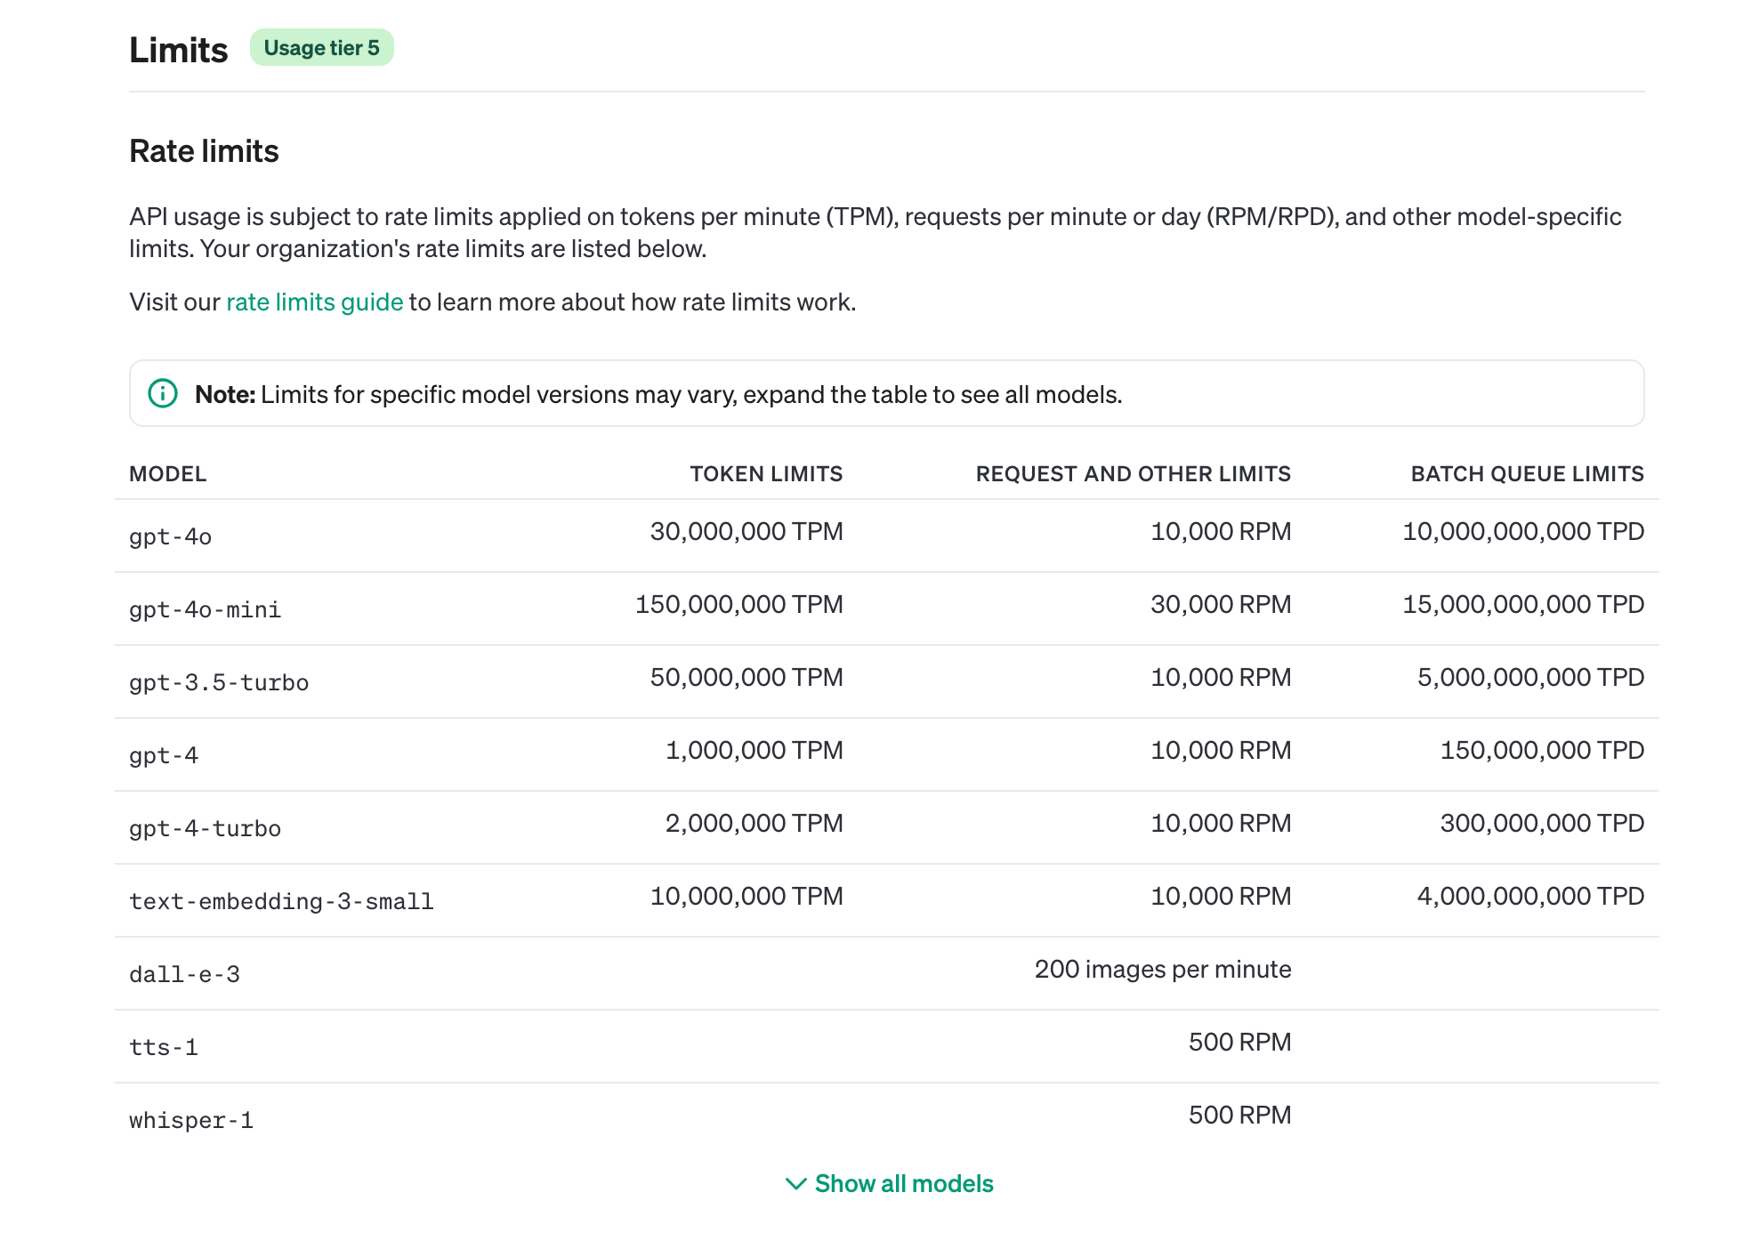Click the 10,000 RPM value for gpt-4o
The image size is (1751, 1249).
pos(1221,532)
